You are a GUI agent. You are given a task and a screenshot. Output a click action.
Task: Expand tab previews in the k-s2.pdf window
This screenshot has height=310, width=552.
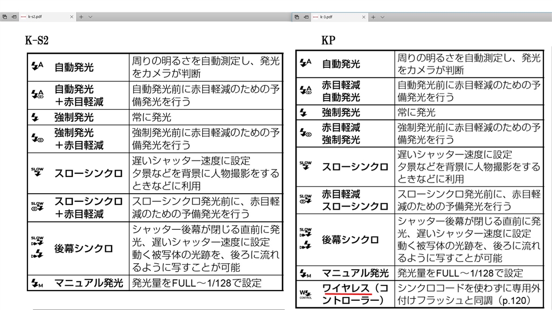click(x=91, y=17)
